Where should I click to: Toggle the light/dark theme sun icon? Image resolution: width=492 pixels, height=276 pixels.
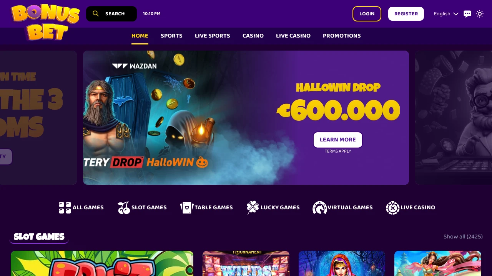coord(480,14)
